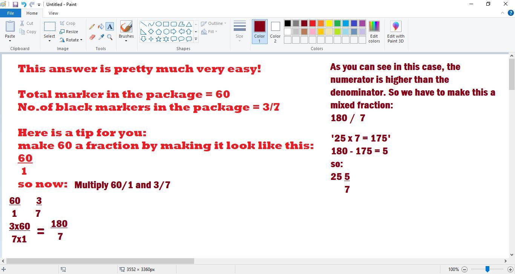
Task: Pick the yellow color swatch
Action: 329,23
